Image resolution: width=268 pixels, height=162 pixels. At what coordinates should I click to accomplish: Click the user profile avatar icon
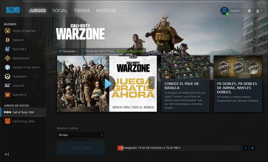[224, 11]
